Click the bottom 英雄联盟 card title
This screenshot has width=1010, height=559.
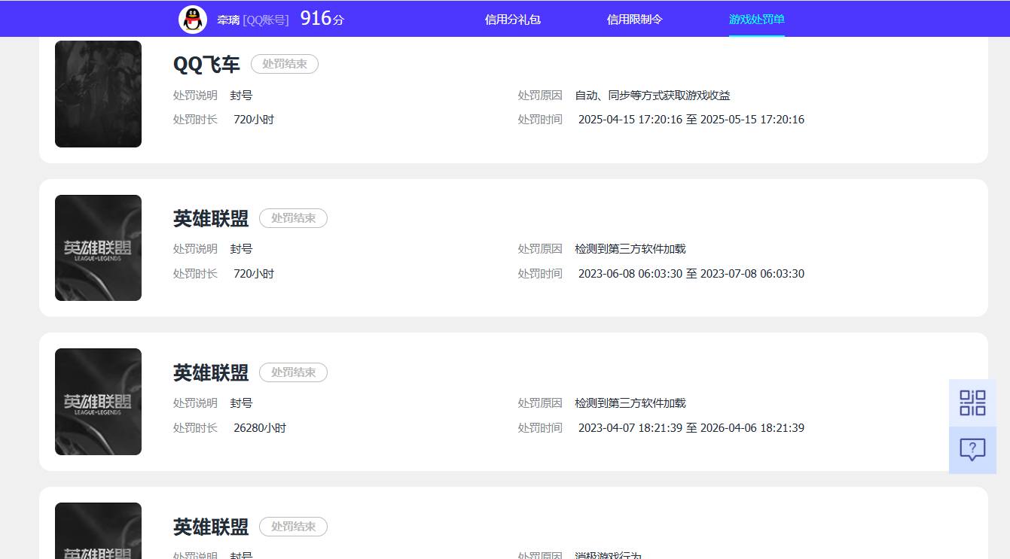[211, 527]
